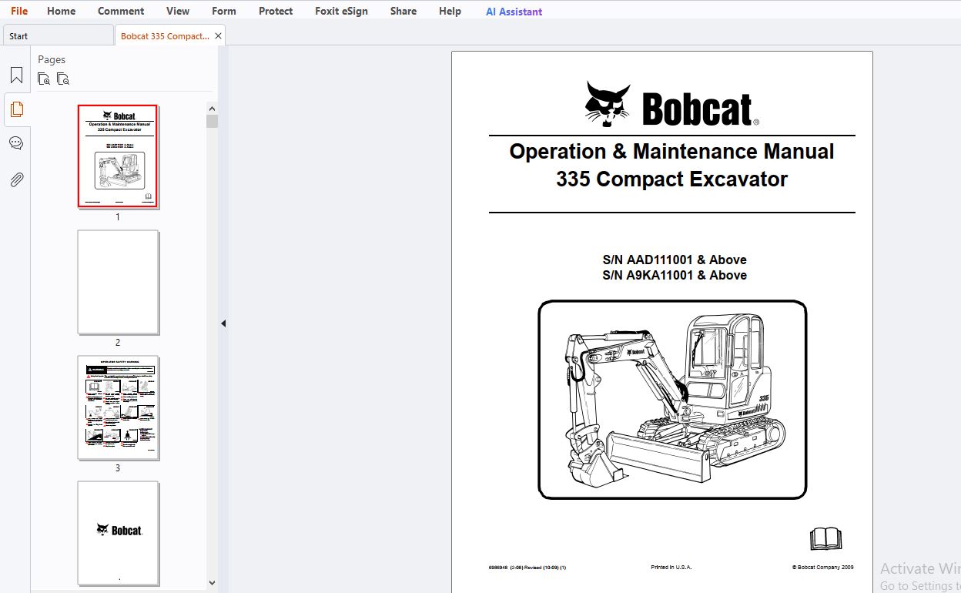
Task: Click the page number 2 label
Action: click(x=118, y=343)
